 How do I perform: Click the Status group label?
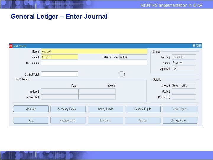tap(156, 52)
